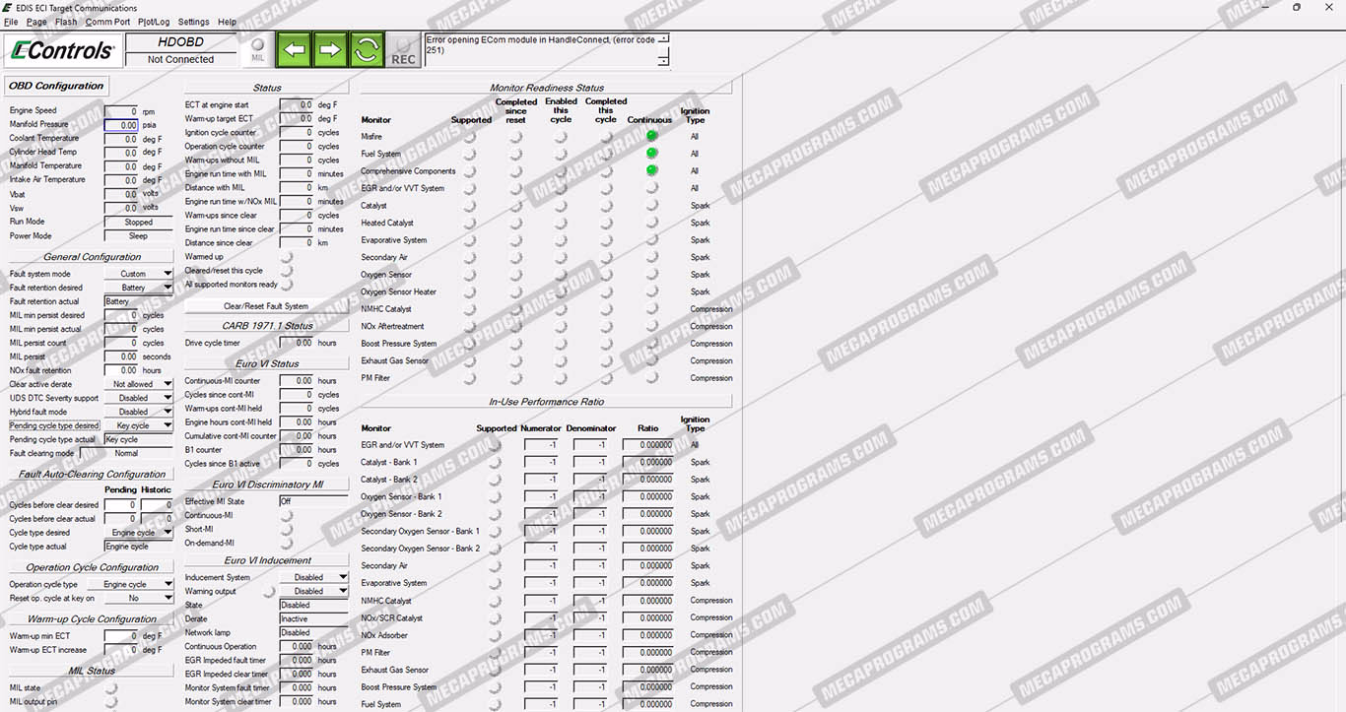This screenshot has width=1346, height=712.
Task: Click the Misfire Continuous green indicator
Action: click(x=651, y=136)
